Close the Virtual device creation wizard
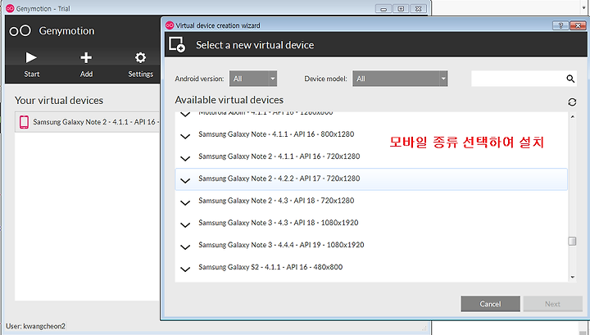 [x=578, y=25]
